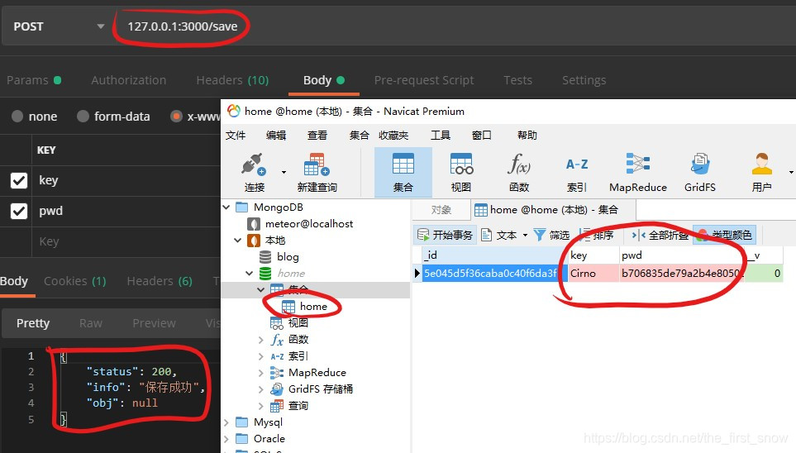Screen dimensions: 796x453
Task: Expand the MapReduce tree node
Action: click(x=263, y=373)
